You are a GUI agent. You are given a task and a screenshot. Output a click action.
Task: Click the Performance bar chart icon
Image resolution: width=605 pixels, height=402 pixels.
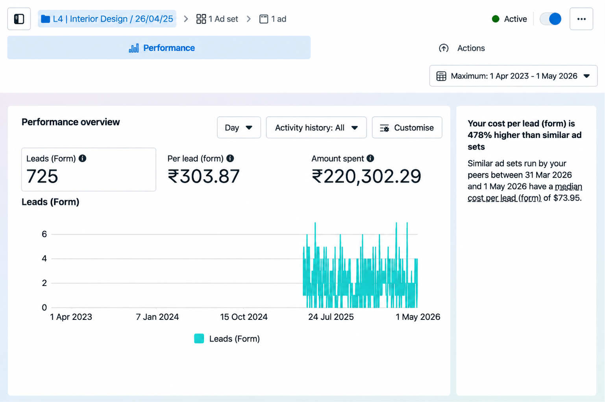point(134,48)
